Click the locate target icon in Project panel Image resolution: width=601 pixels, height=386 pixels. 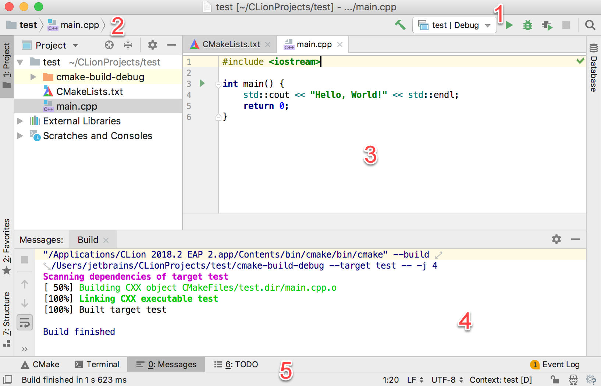(109, 45)
